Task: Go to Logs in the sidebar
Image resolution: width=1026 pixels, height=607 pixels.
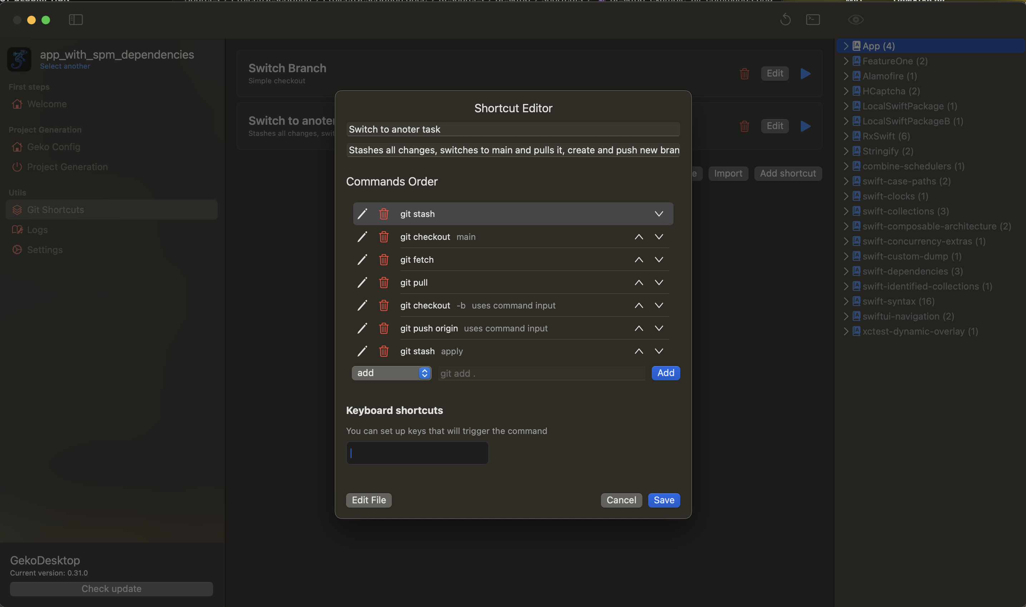Action: (x=37, y=230)
